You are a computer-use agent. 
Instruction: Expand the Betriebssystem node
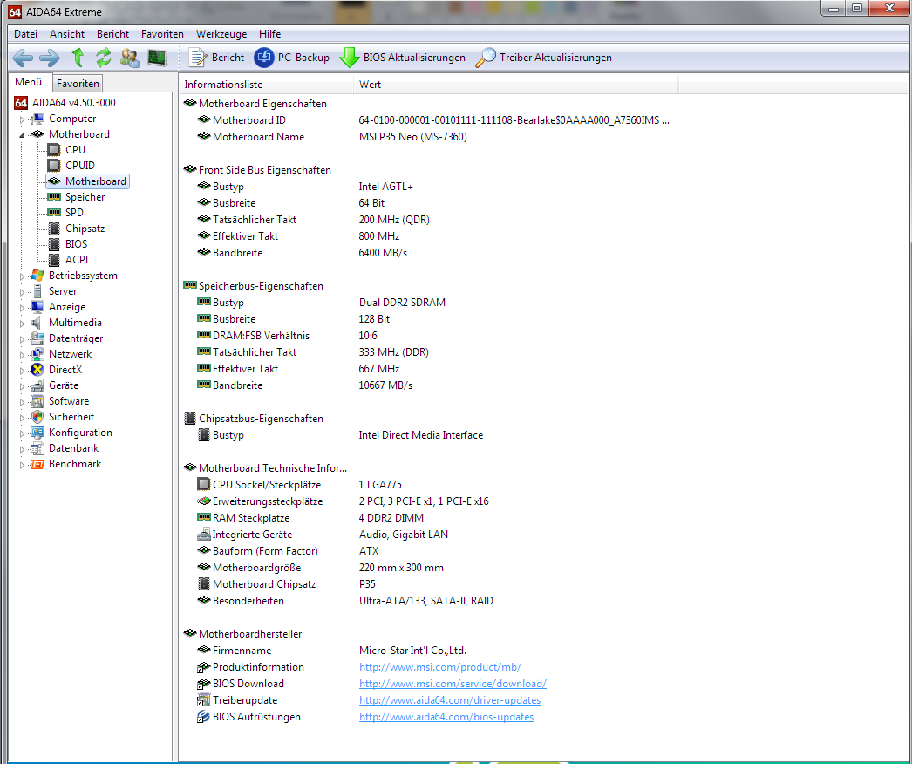tap(22, 276)
